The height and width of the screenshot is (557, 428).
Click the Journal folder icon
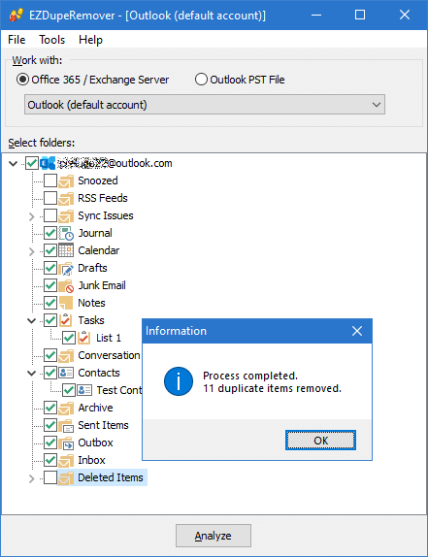[x=66, y=233]
